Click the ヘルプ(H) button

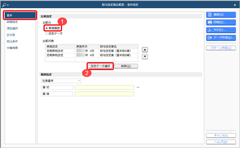pyautogui.click(x=221, y=142)
